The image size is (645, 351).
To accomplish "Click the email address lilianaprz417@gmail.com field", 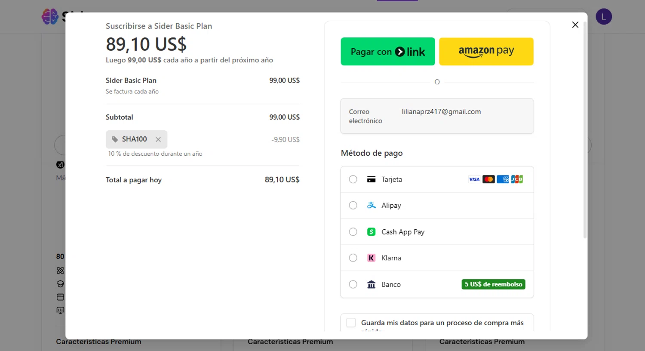I will click(437, 116).
